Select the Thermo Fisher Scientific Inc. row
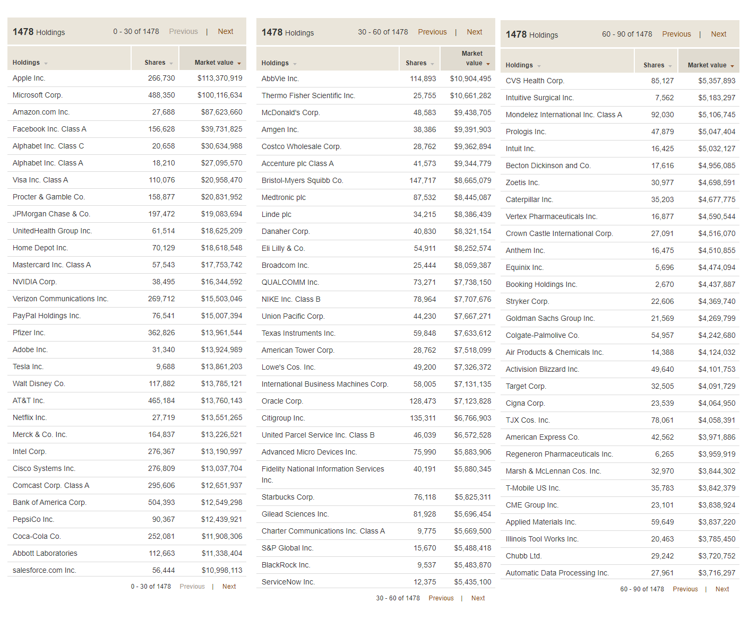The width and height of the screenshot is (749, 629). [308, 96]
